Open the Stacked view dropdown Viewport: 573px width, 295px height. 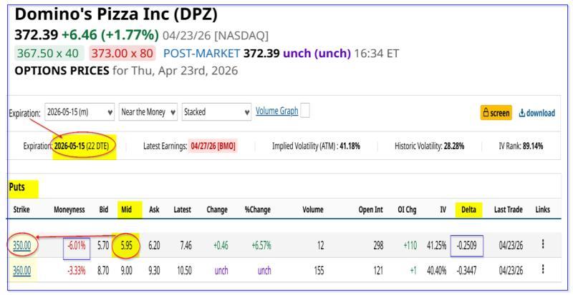[x=216, y=112]
